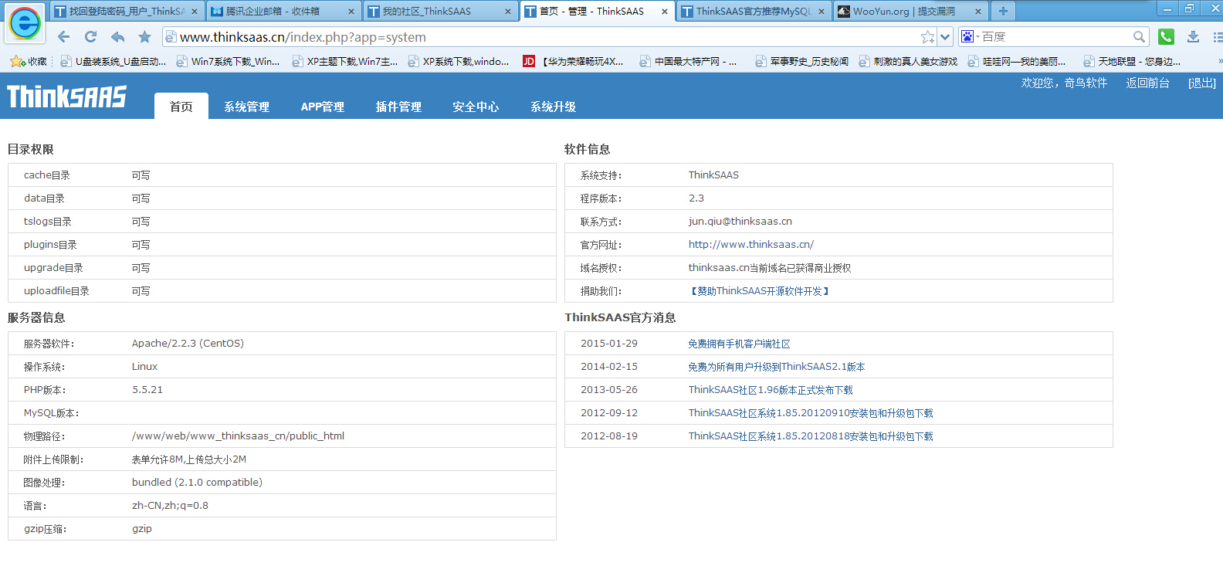Image resolution: width=1223 pixels, height=583 pixels.
Task: Open the XP系统下载 bookmark
Action: [x=459, y=61]
